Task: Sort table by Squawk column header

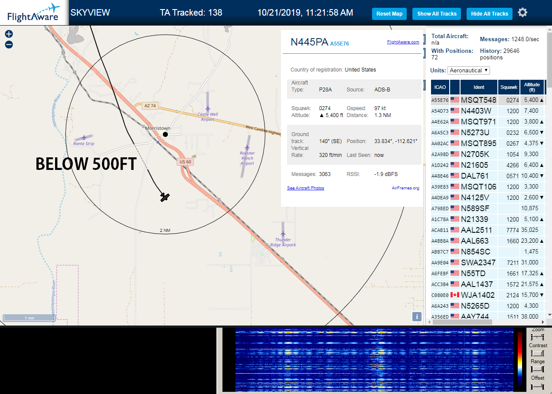Action: (509, 87)
